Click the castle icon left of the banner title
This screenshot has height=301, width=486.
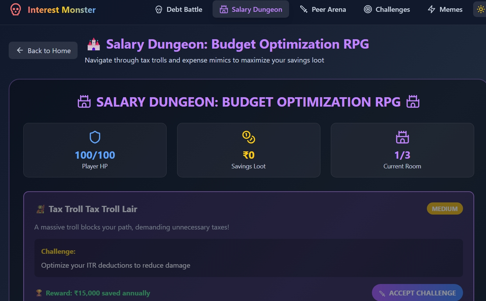[x=84, y=102]
